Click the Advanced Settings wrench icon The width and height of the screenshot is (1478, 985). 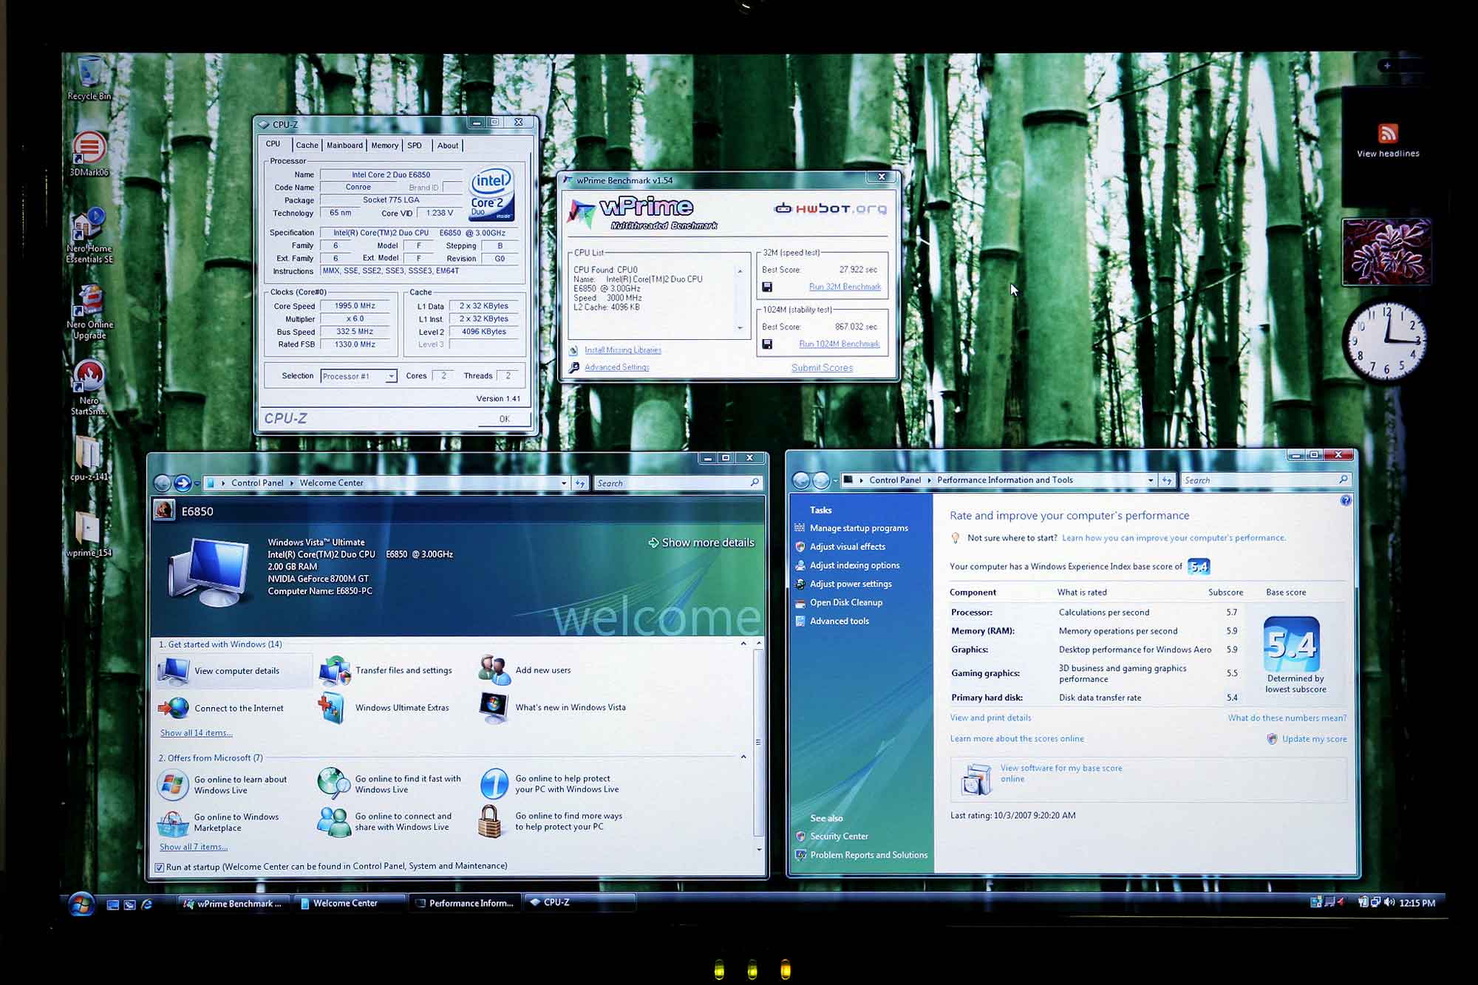(x=573, y=367)
